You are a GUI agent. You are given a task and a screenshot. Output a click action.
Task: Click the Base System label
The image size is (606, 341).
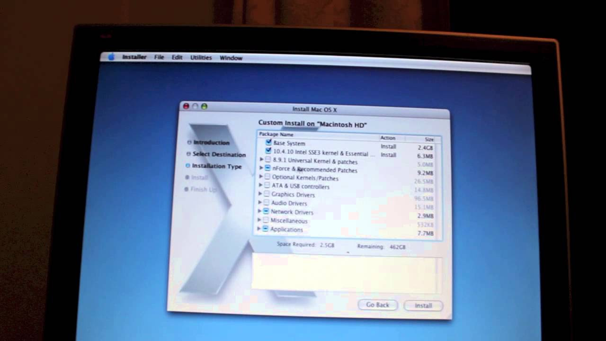[x=289, y=143]
